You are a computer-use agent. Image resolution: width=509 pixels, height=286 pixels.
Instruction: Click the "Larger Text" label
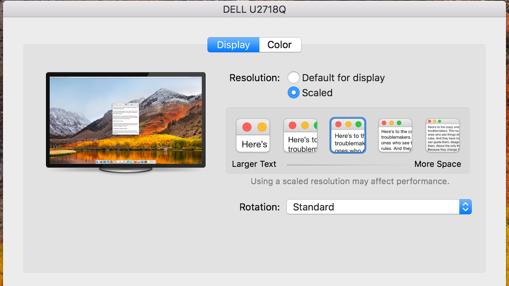tap(254, 164)
